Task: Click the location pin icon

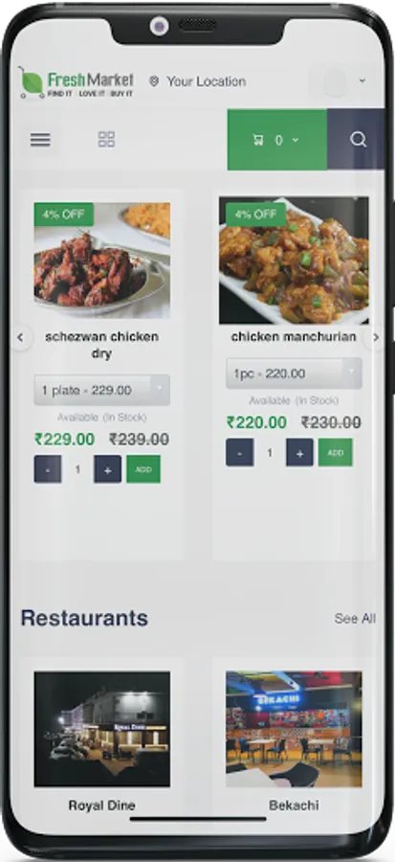Action: coord(154,81)
